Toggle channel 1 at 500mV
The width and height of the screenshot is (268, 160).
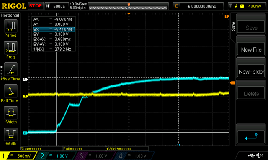(18, 156)
